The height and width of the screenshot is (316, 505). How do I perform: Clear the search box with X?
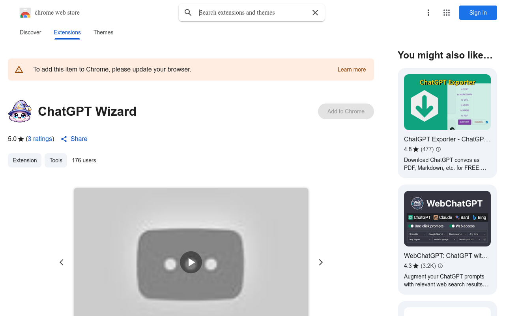pyautogui.click(x=315, y=13)
